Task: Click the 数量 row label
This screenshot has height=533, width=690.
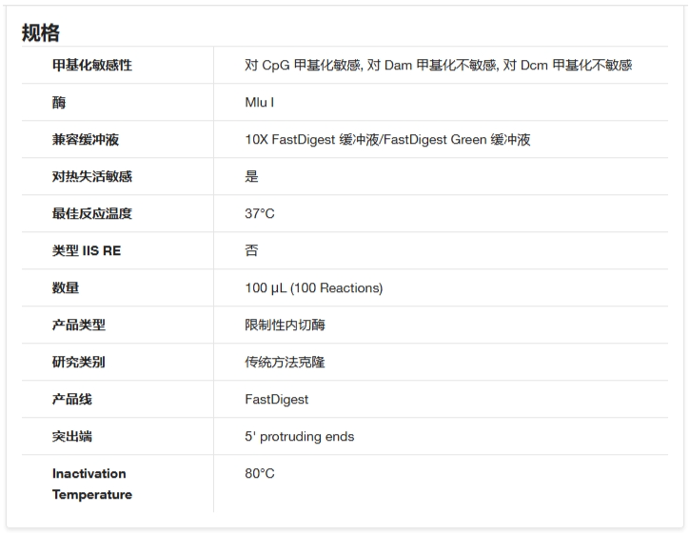Action: click(x=66, y=288)
